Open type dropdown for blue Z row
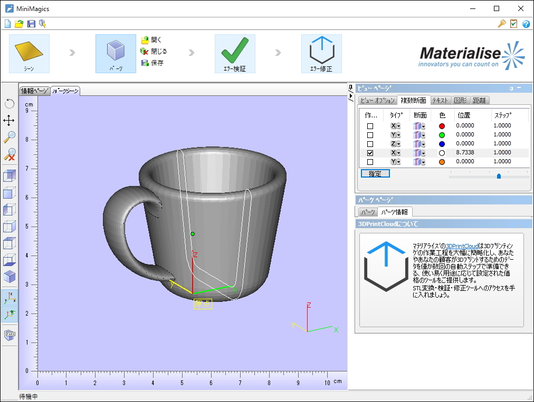534x402 pixels. point(398,144)
